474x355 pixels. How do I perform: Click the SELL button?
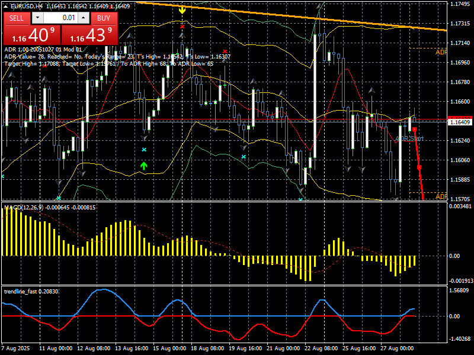pos(17,18)
